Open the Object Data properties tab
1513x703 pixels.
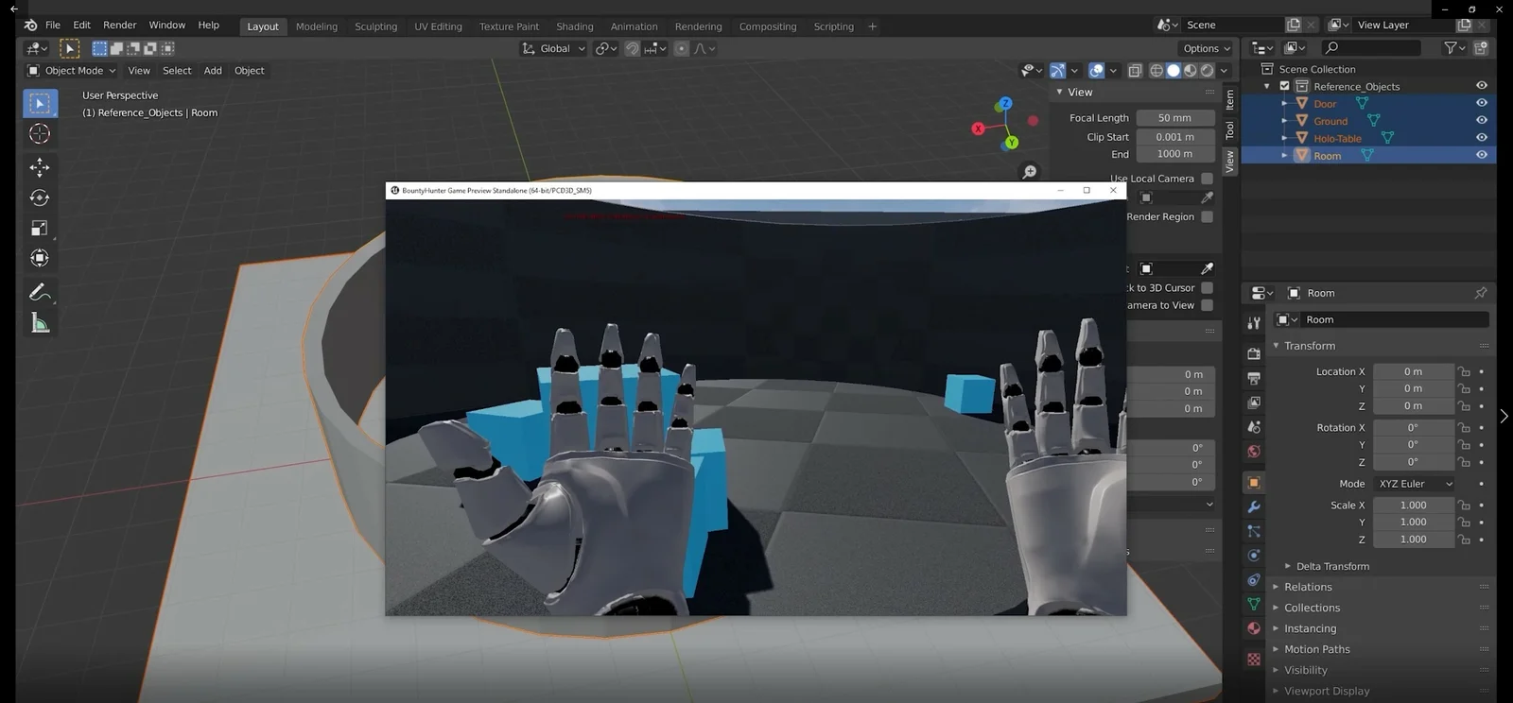[1254, 604]
